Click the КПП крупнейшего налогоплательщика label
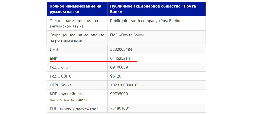This screenshot has width=254, height=114. point(69,97)
